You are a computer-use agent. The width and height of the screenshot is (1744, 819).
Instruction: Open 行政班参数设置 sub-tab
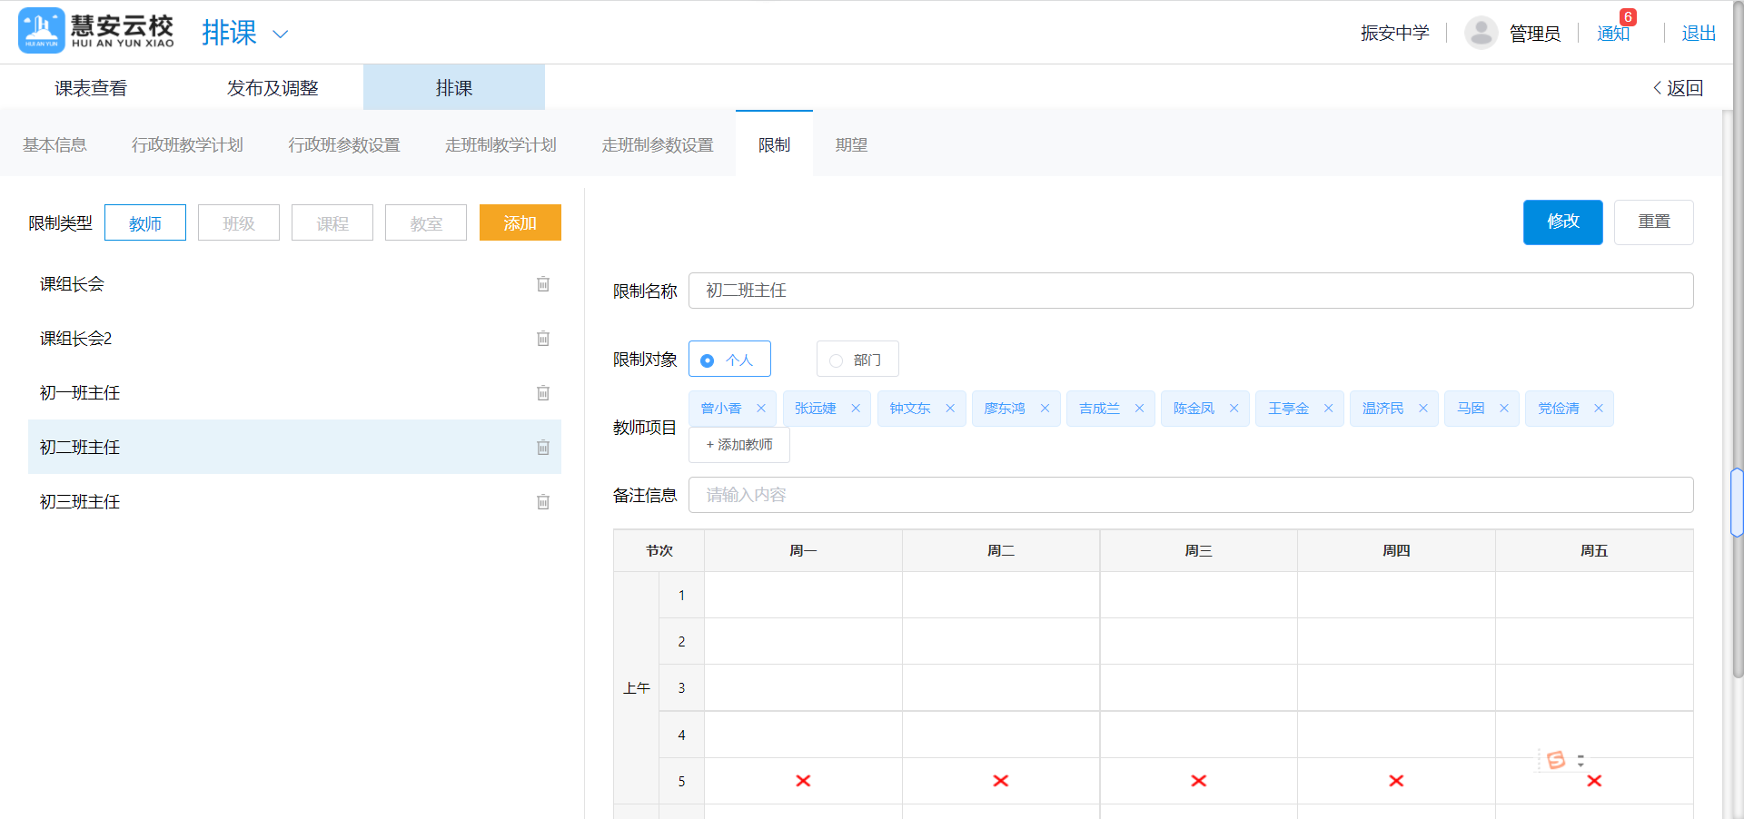344,145
